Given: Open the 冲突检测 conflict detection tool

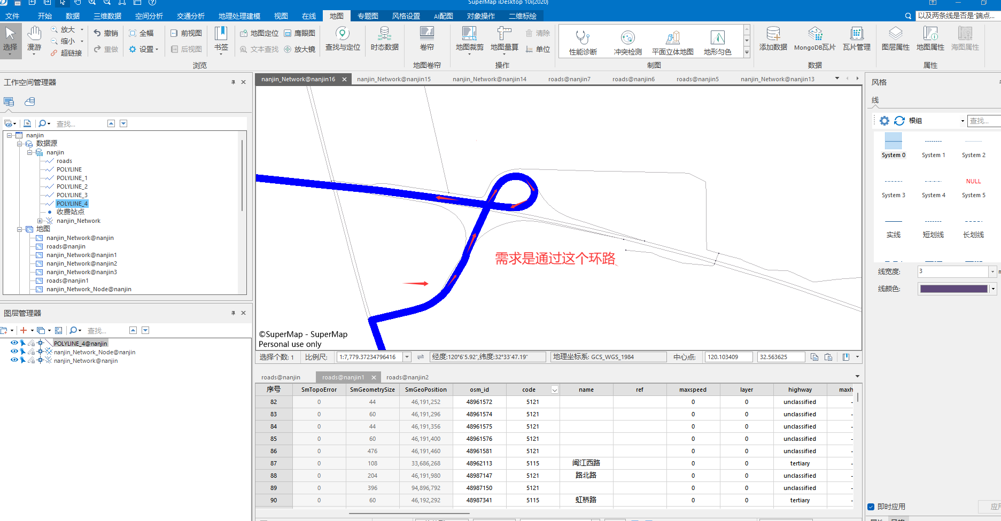Looking at the screenshot, I should (627, 43).
